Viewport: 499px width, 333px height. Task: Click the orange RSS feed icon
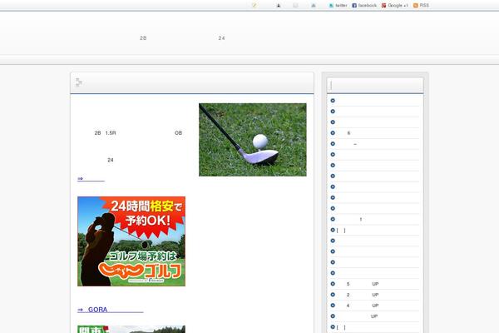click(x=416, y=6)
